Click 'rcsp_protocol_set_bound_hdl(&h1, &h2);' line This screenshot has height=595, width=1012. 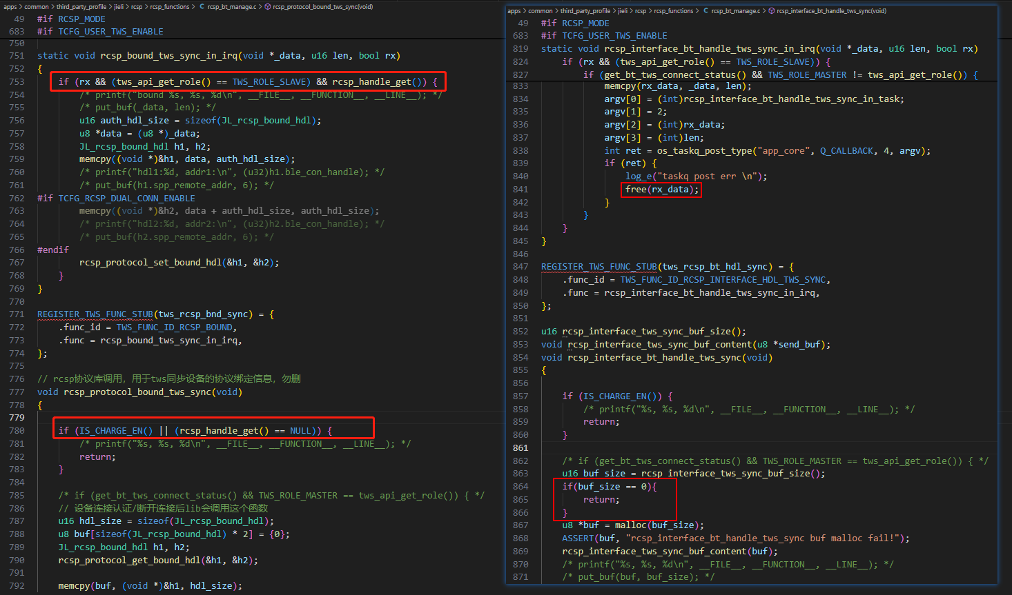[x=179, y=262]
